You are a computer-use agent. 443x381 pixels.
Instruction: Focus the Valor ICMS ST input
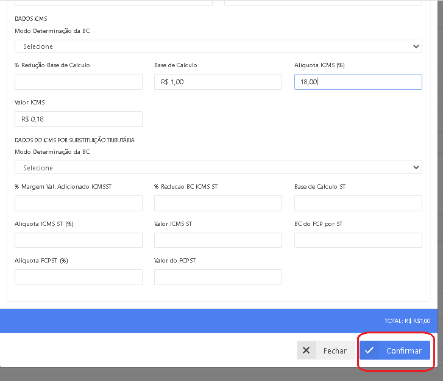(218, 240)
